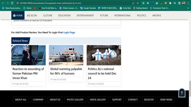The image size is (191, 107).
Task: Open the protective-suit workers article thumbnail
Action: click(x=104, y=55)
